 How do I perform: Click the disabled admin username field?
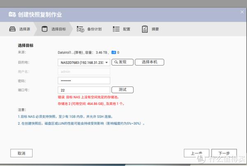(84, 72)
